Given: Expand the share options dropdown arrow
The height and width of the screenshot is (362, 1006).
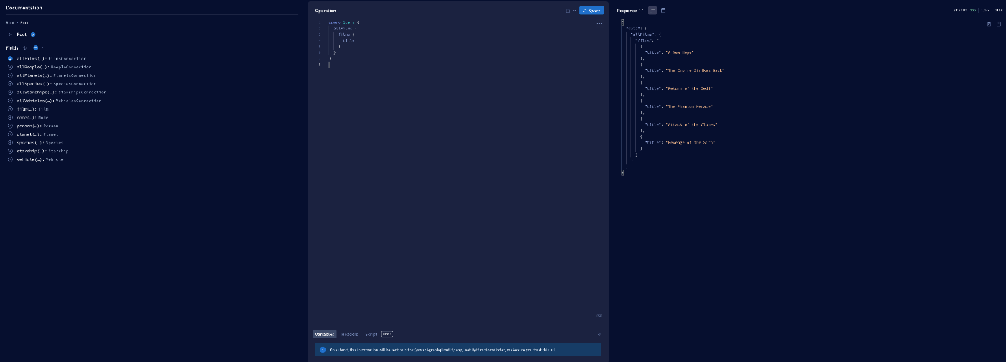Looking at the screenshot, I should tap(574, 11).
